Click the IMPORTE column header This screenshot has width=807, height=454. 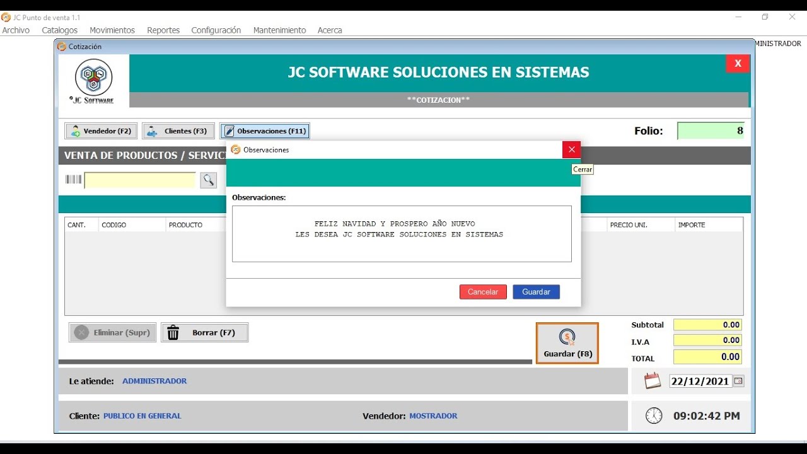pos(709,225)
